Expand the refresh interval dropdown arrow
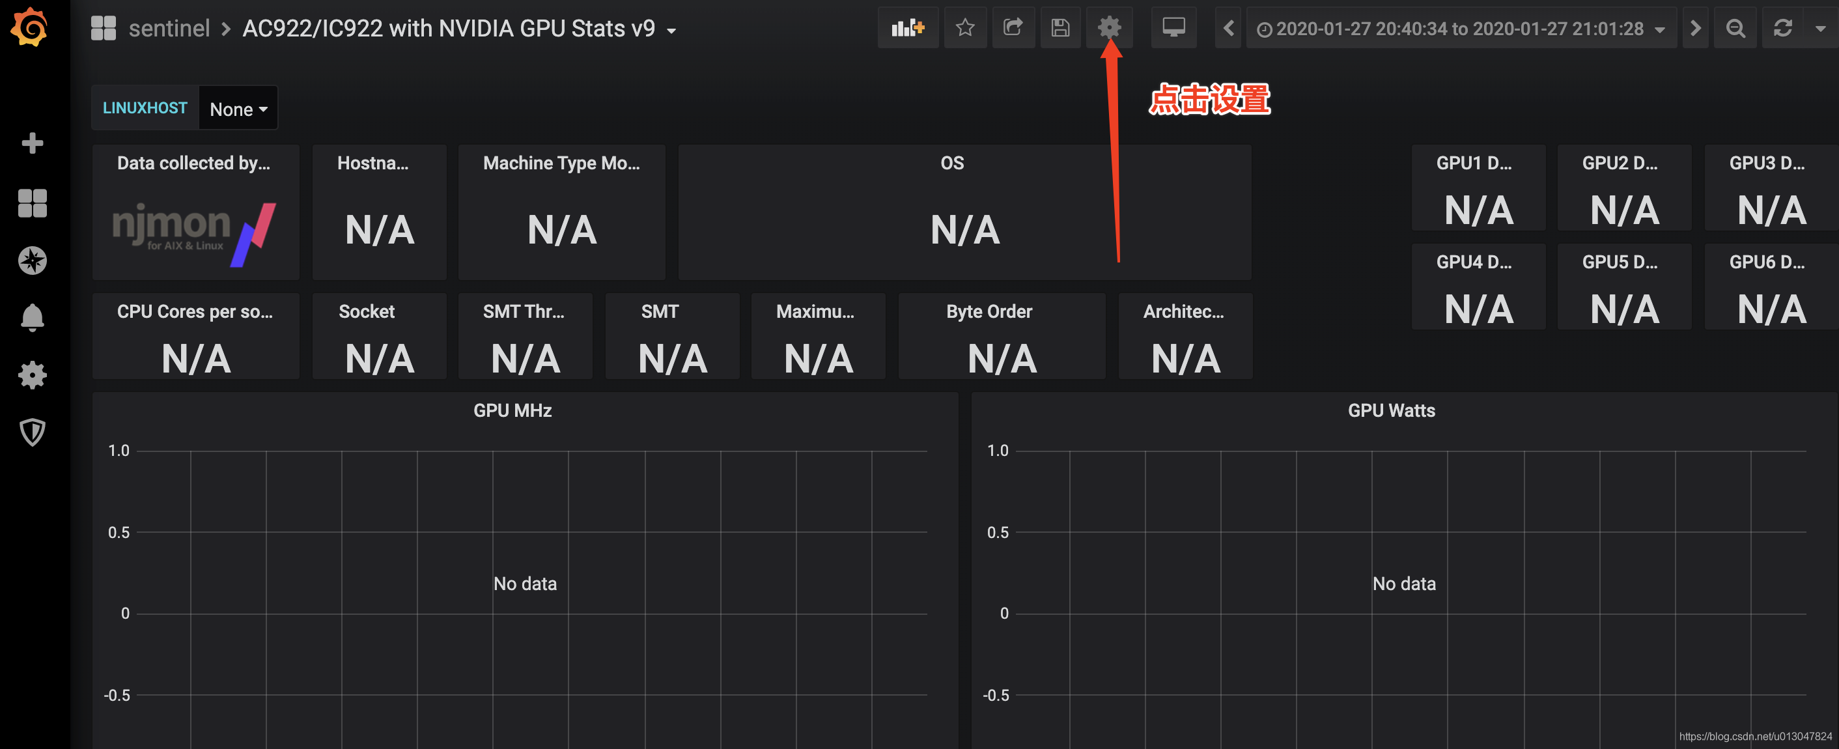This screenshot has height=749, width=1839. point(1819,29)
